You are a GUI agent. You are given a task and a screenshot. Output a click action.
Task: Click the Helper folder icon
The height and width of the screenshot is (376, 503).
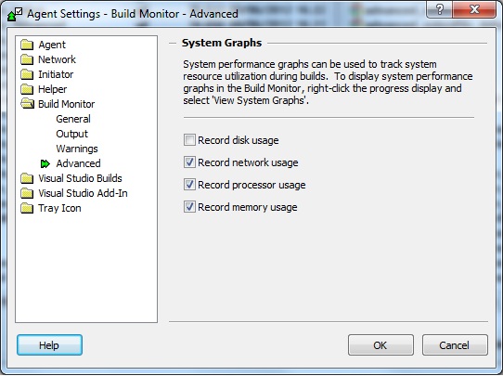pos(27,89)
